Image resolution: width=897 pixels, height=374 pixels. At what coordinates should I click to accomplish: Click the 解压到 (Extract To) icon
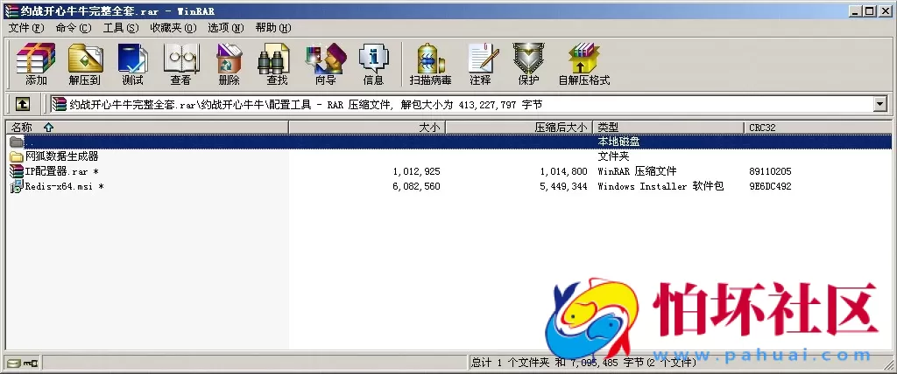(x=85, y=59)
